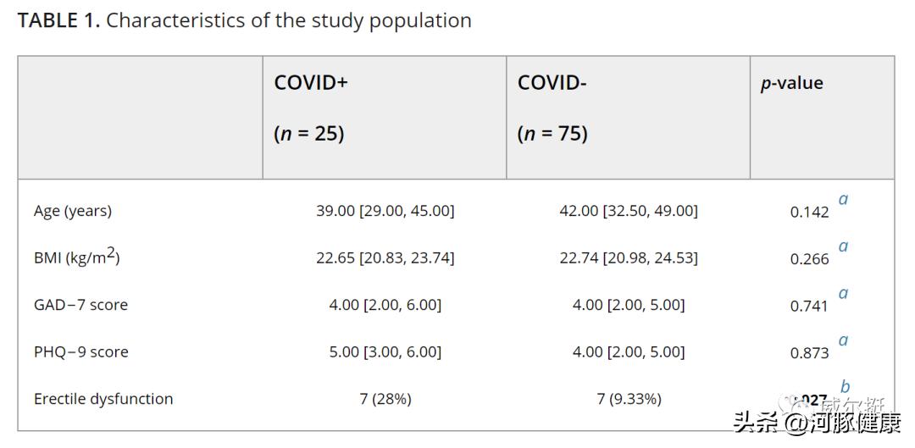Follow footnote 'a' beside GAD-7 p-value 0.741

843,294
